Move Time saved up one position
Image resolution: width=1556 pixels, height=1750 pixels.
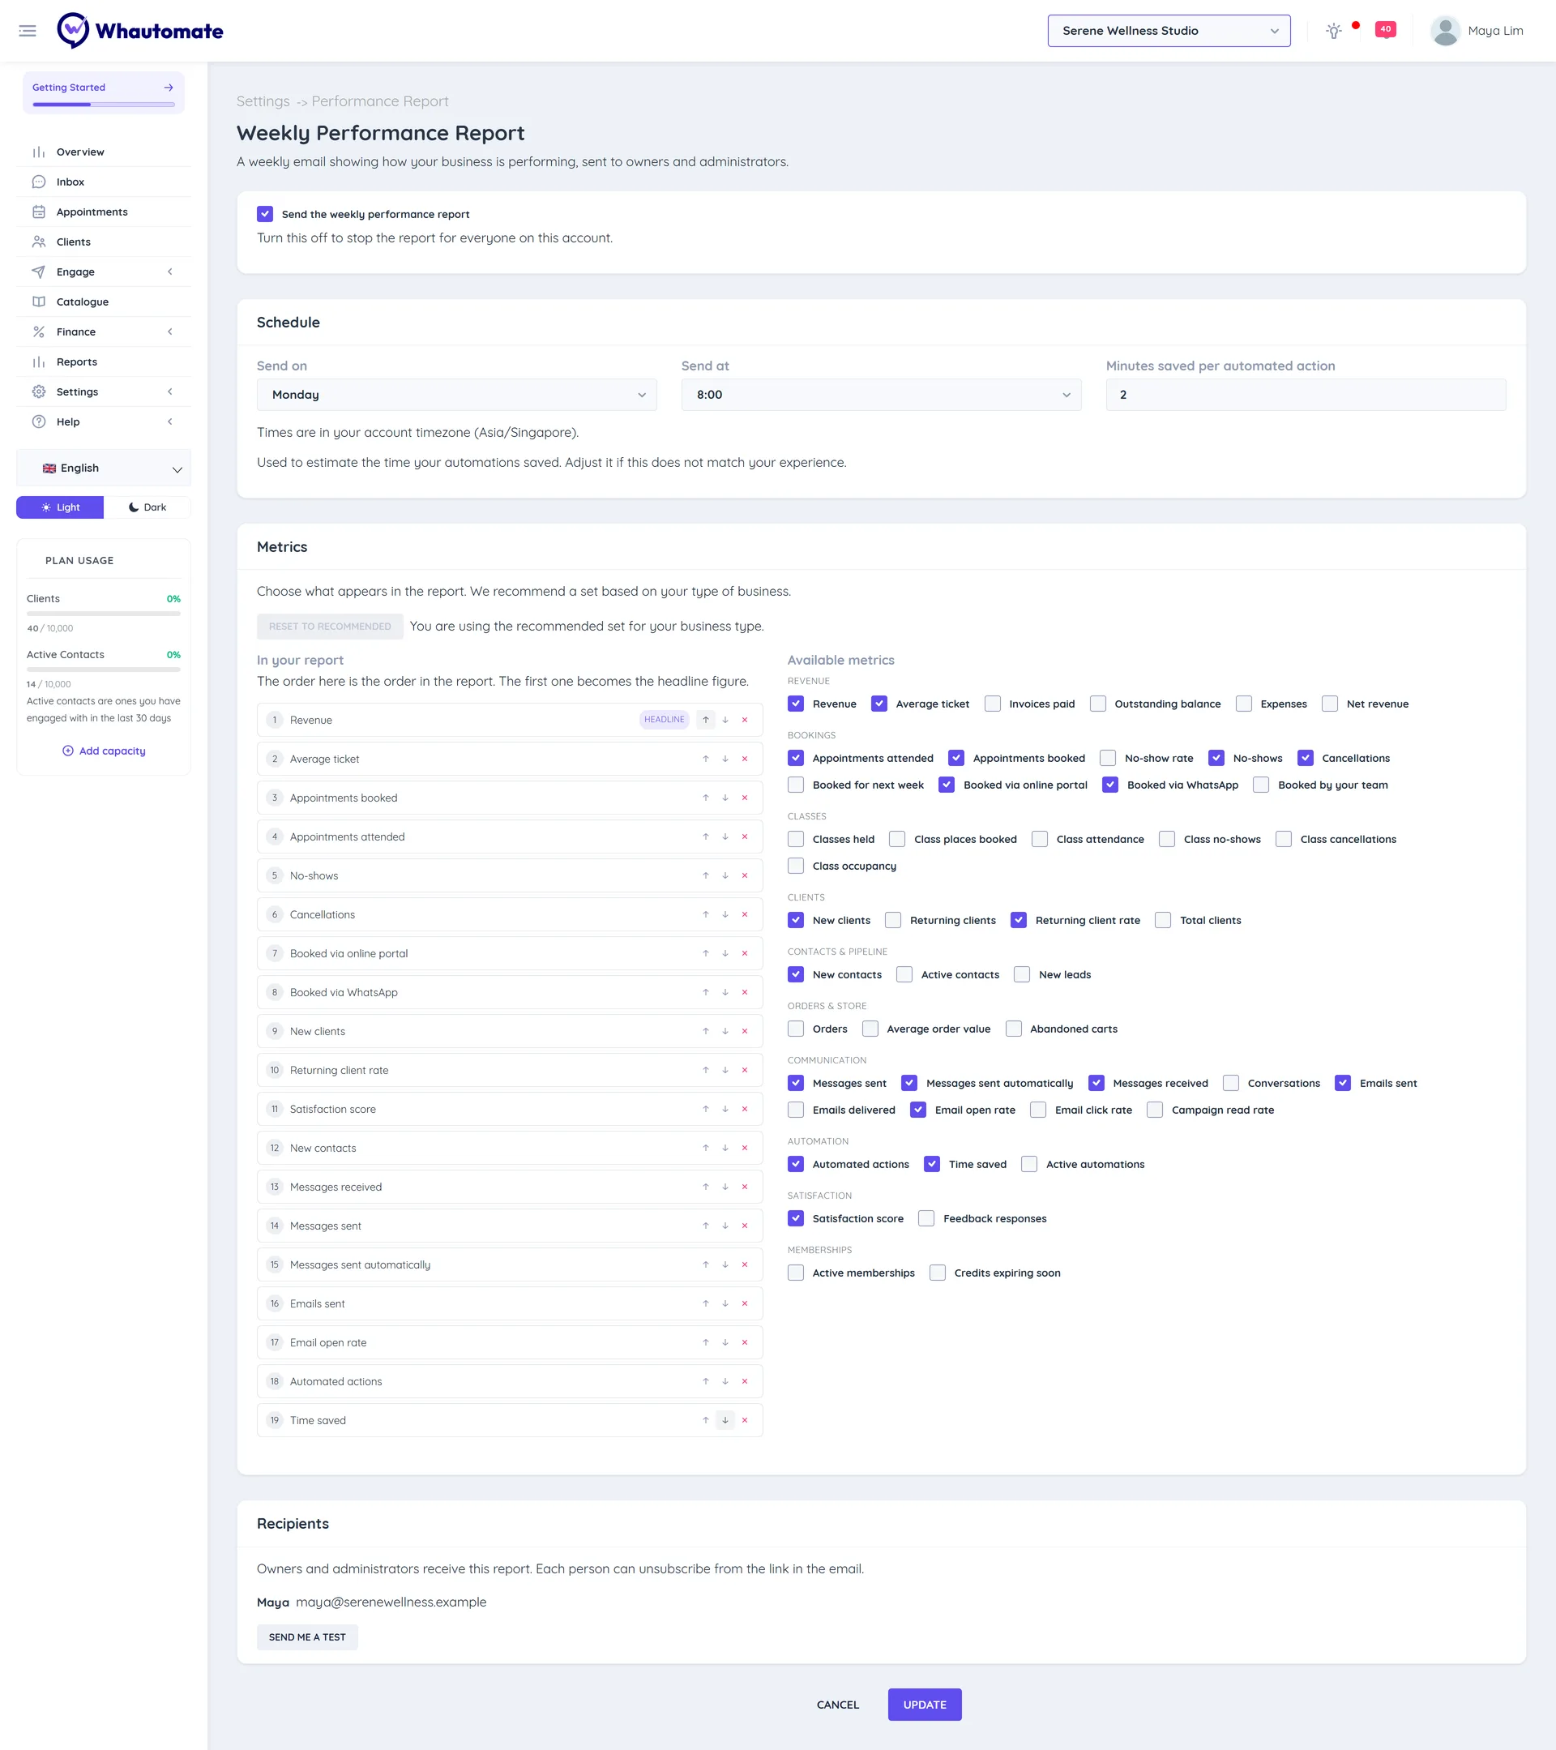(x=705, y=1420)
